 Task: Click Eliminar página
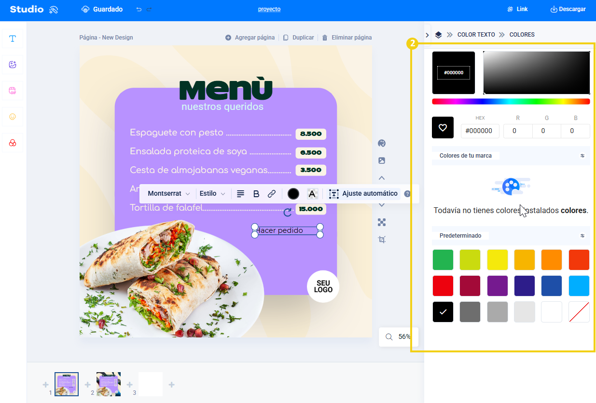(x=347, y=38)
